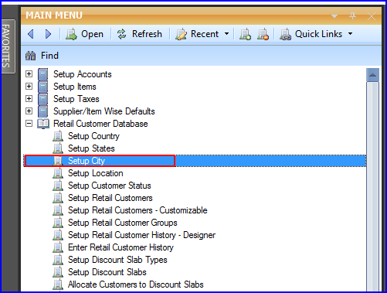The width and height of the screenshot is (387, 293).
Task: Click the remove-from-favorites icon with the red minus
Action: click(263, 34)
